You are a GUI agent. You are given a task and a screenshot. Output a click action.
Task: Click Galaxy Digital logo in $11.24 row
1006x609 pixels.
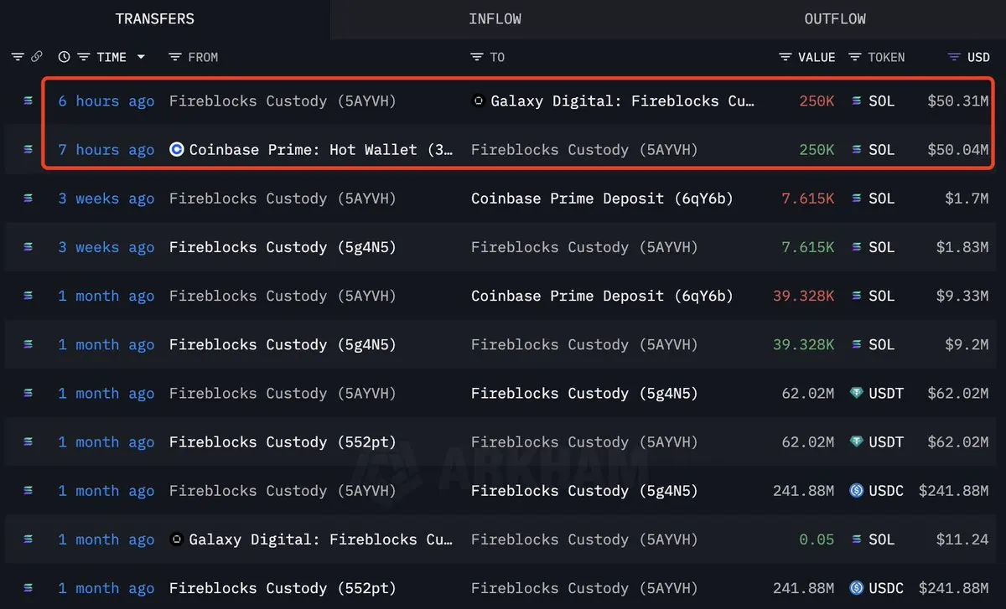point(176,539)
